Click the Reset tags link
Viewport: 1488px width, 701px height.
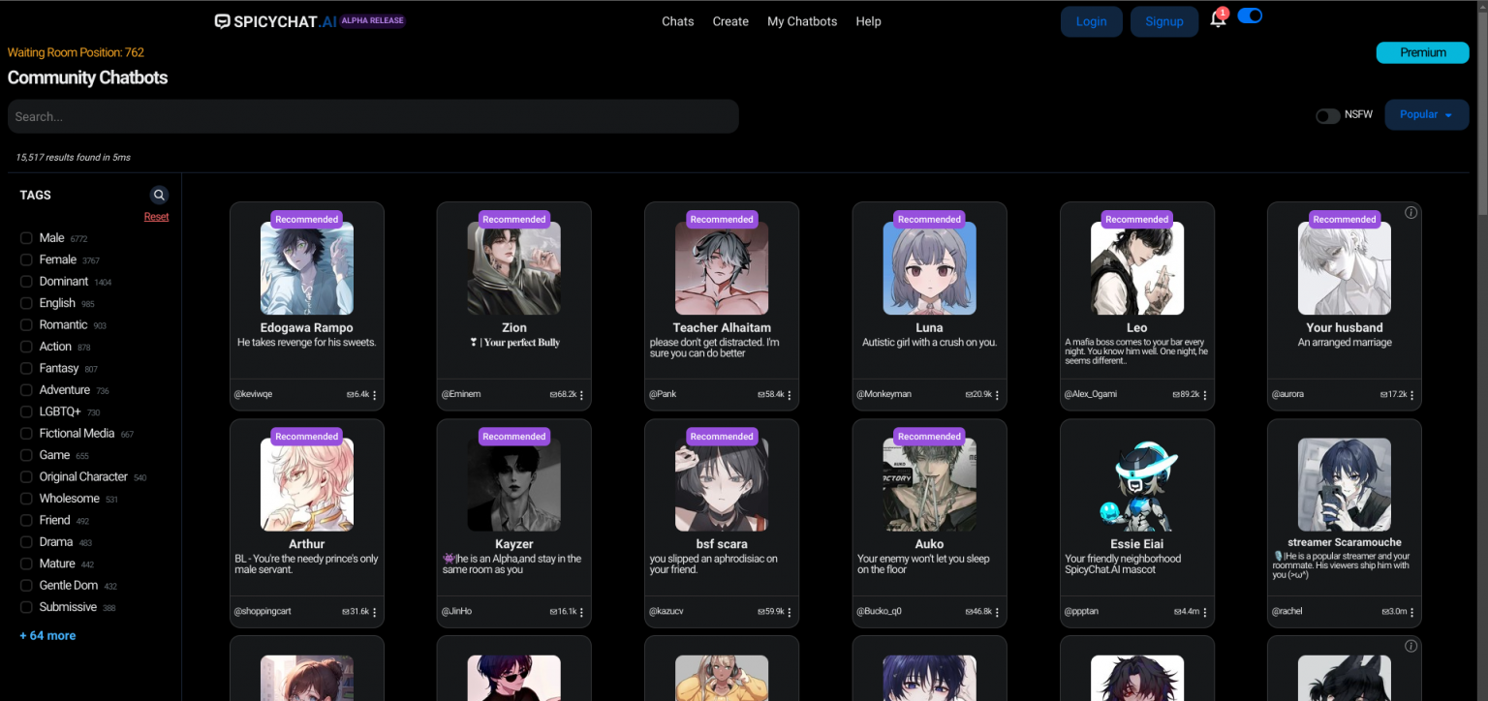[x=156, y=217]
